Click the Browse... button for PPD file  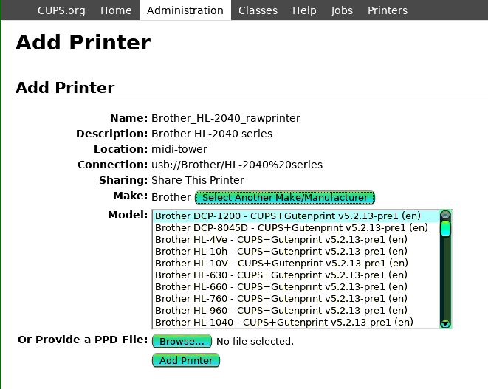[182, 341]
